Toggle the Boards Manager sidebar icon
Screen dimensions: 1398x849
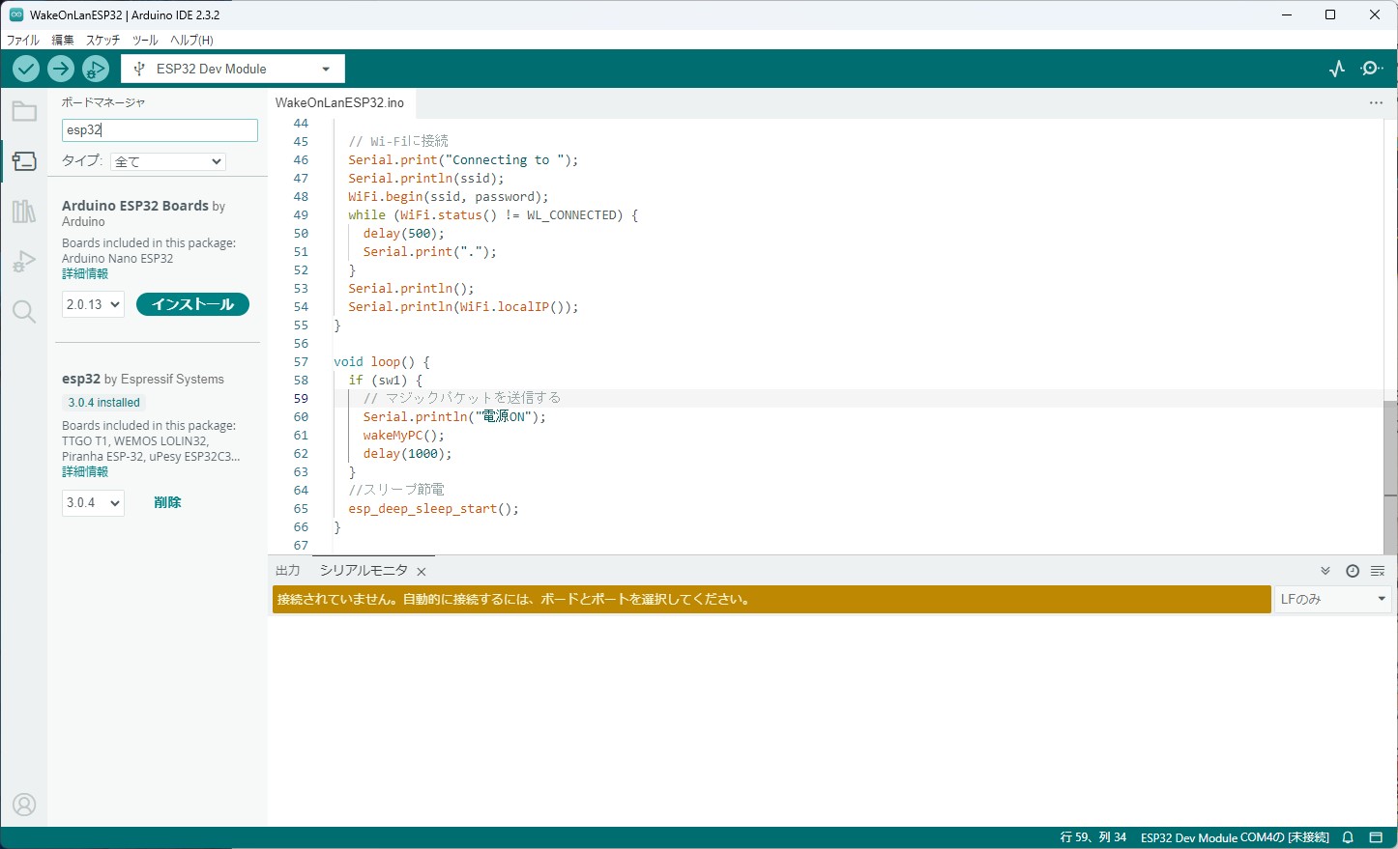coord(24,161)
